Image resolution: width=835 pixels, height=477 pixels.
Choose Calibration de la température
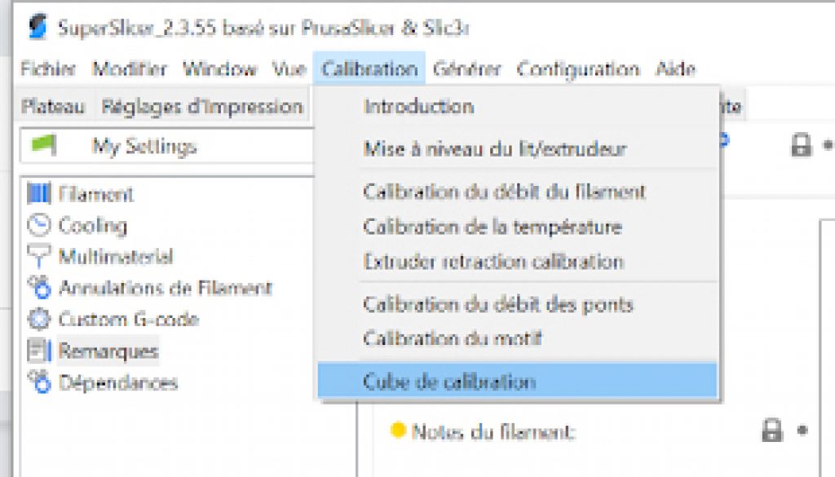(x=493, y=227)
